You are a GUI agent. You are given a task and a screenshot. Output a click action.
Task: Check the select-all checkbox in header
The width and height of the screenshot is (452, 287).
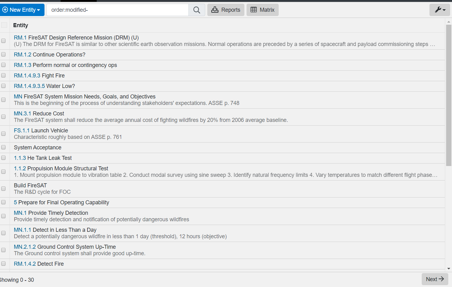coord(4,25)
